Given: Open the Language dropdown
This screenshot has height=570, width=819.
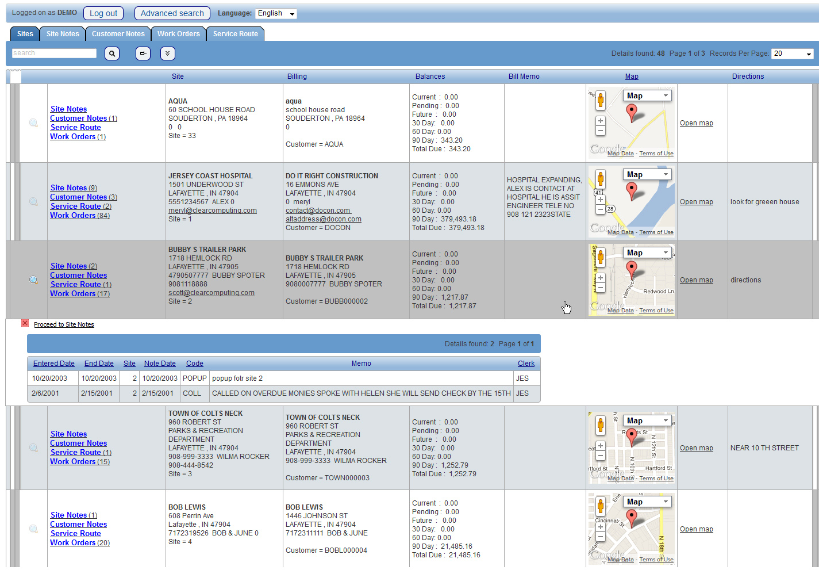Looking at the screenshot, I should (276, 13).
